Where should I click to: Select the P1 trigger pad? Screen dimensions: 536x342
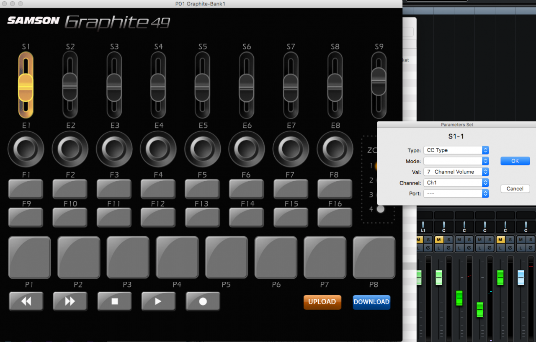coord(29,257)
